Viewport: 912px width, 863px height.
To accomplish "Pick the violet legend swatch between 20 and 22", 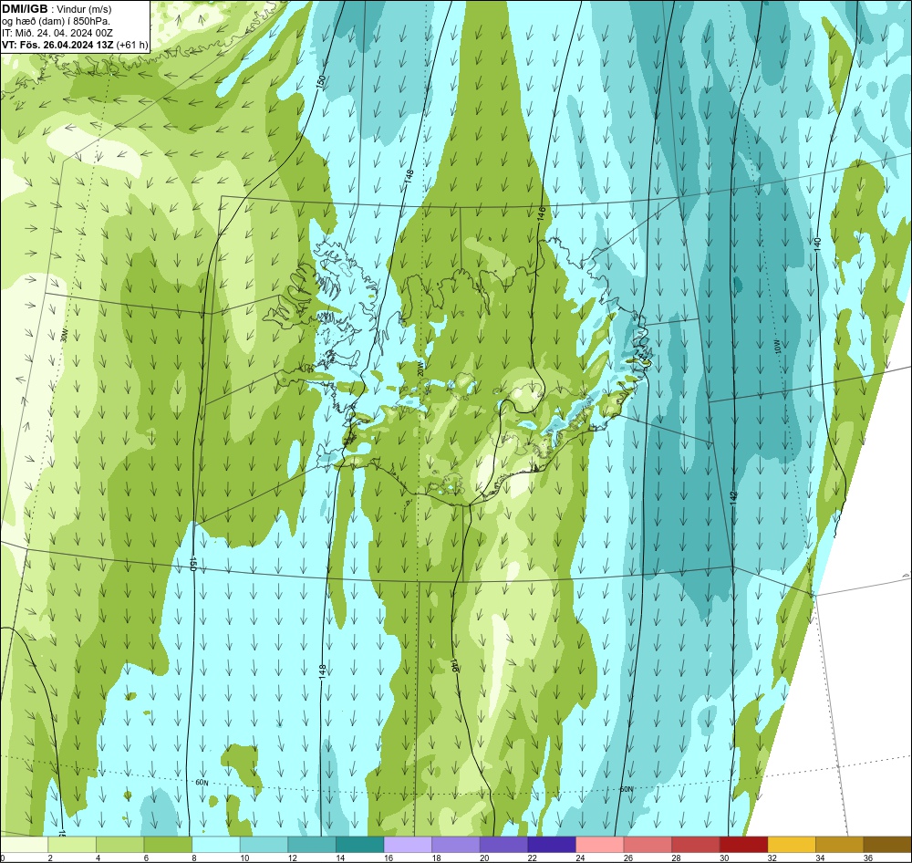I will [x=503, y=845].
